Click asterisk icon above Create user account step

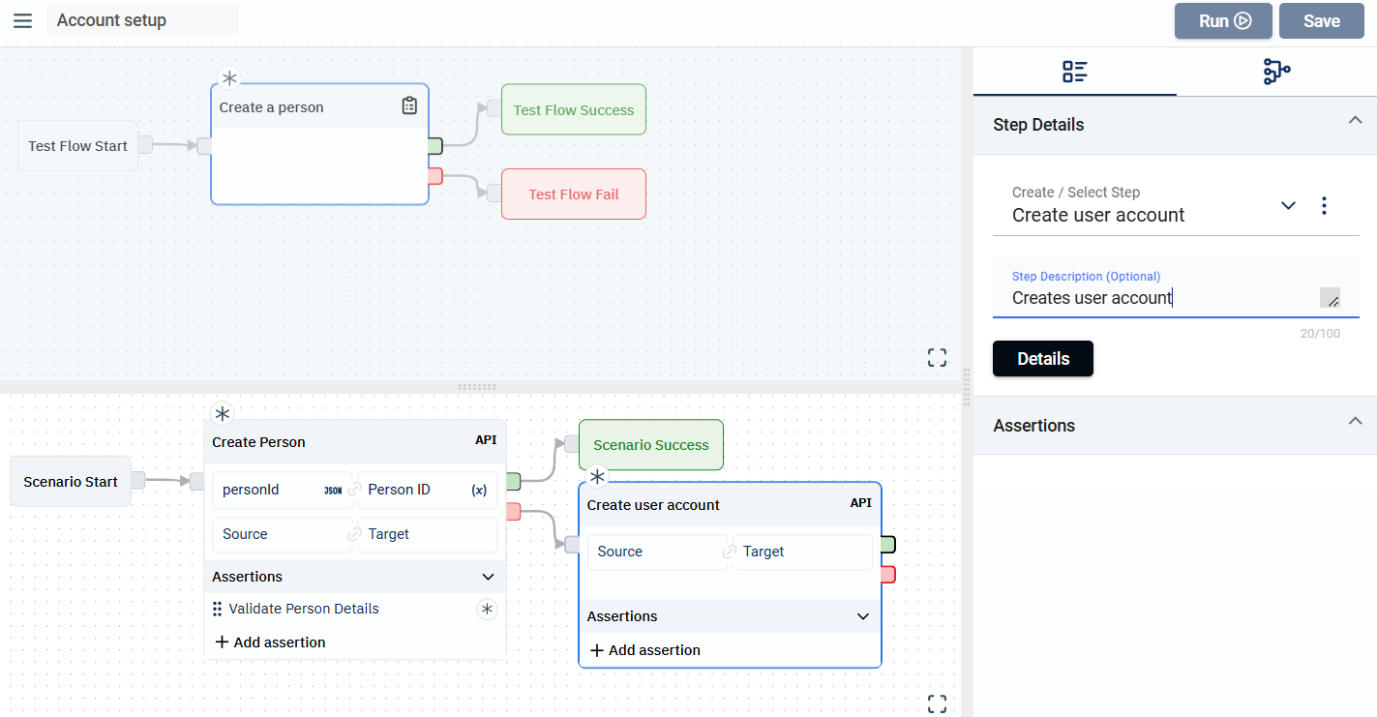click(597, 476)
